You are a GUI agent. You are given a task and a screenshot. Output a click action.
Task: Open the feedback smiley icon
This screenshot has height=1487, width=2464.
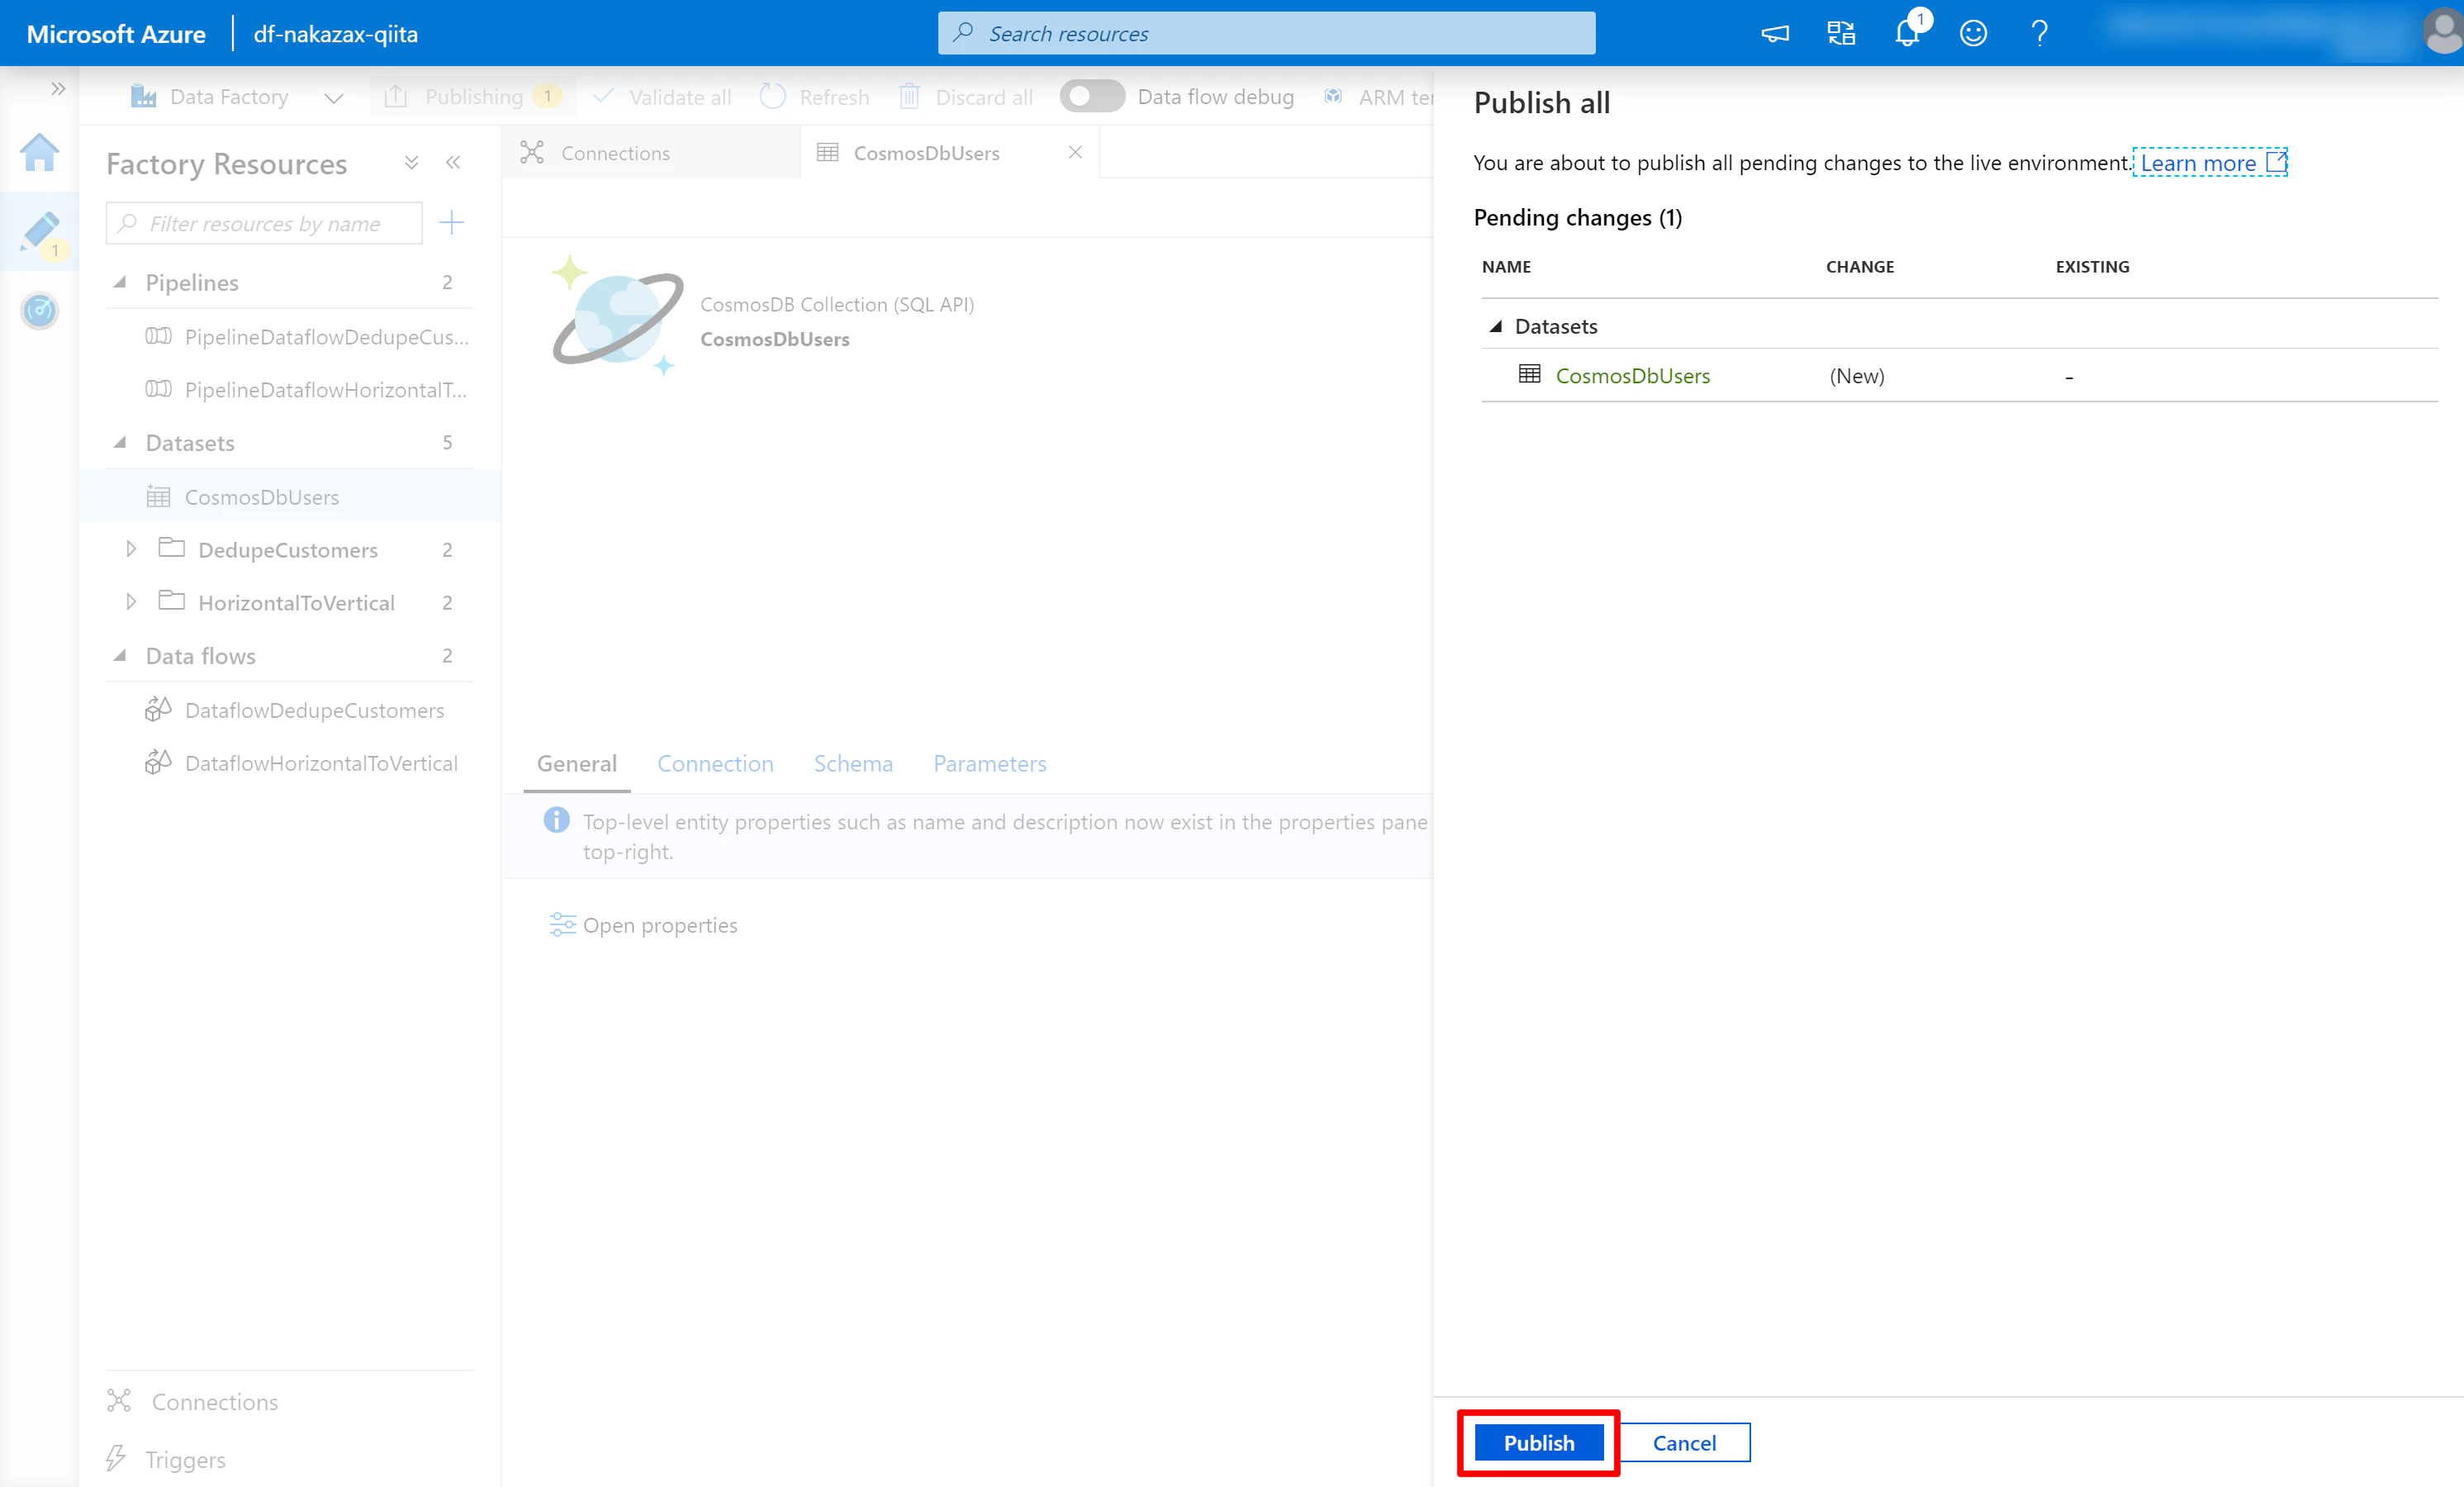1973,33
